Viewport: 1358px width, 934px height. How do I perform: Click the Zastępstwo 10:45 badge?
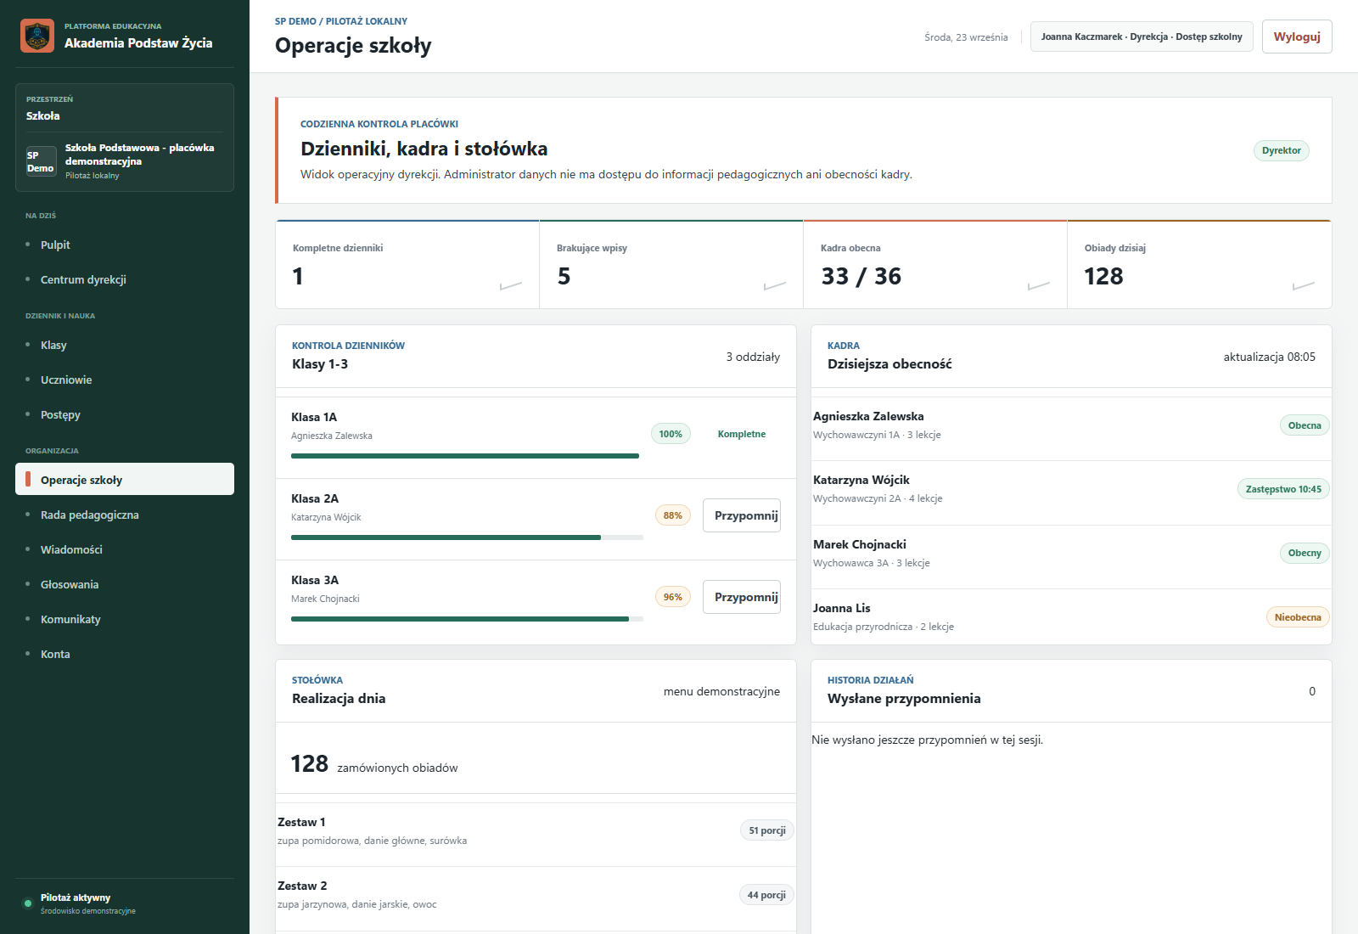click(1283, 489)
